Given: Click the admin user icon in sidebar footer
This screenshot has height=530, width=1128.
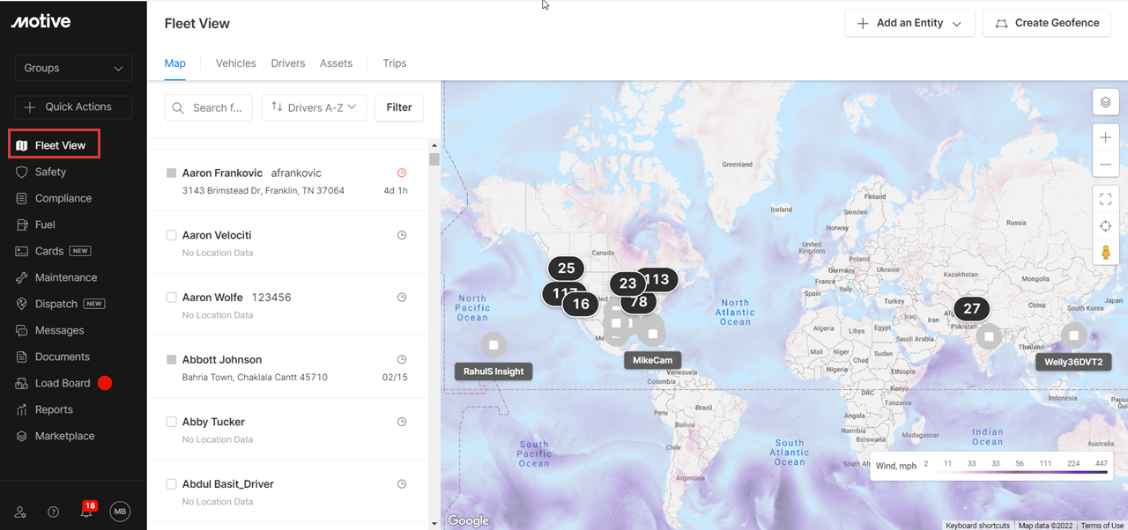Looking at the screenshot, I should [20, 512].
